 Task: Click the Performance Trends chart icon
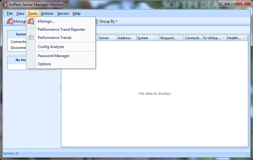(31, 38)
